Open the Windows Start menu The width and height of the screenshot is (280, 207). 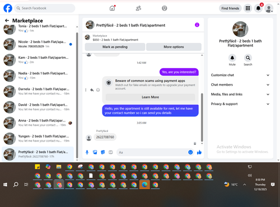pyautogui.click(x=5, y=185)
